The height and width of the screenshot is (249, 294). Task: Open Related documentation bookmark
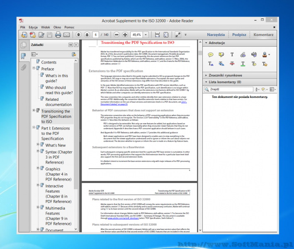click(x=58, y=102)
